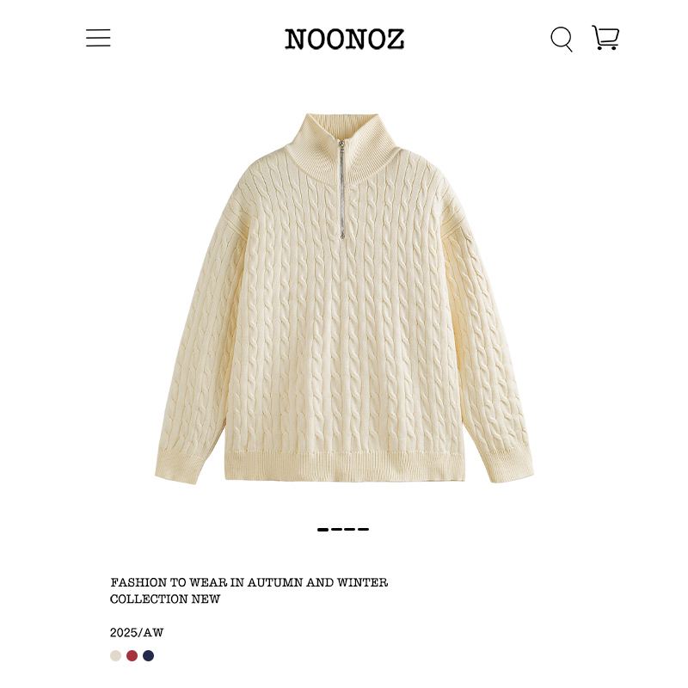The width and height of the screenshot is (688, 688).
Task: Click the silver zipper on the sweater
Action: tap(341, 189)
